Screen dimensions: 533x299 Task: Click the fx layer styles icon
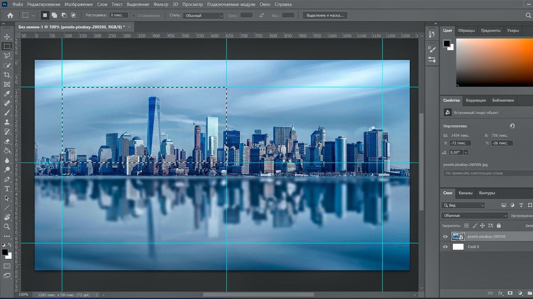click(501, 293)
